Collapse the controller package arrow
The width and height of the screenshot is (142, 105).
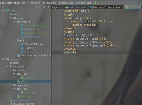[x=14, y=22]
